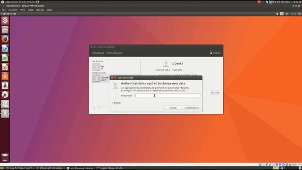The image size is (302, 170).
Task: Select UGeek1 under Other Accounts
Action: point(101,78)
